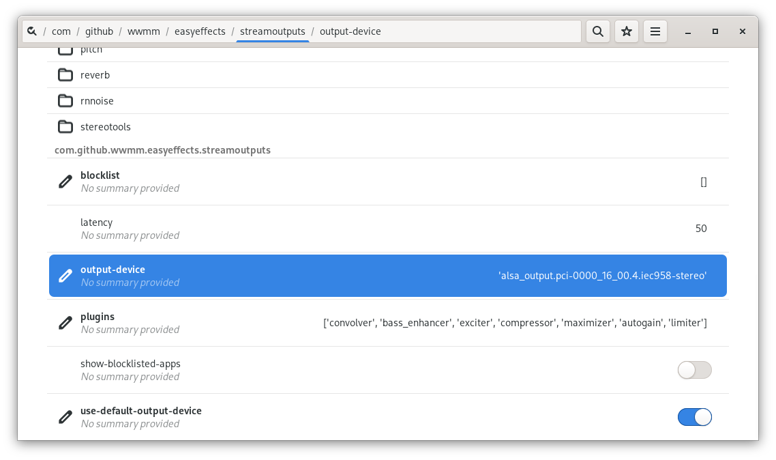Viewport: 776px width, 460px height.
Task: Click the alsa_output iec958-stereo value
Action: click(x=602, y=275)
